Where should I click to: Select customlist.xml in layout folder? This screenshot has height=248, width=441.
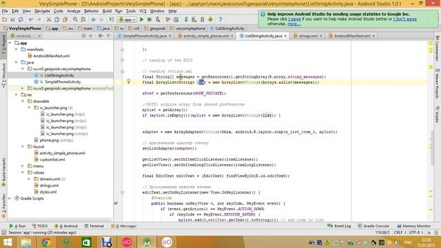click(52, 159)
